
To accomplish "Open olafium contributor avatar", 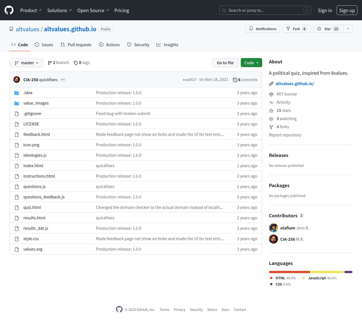I will (x=273, y=228).
